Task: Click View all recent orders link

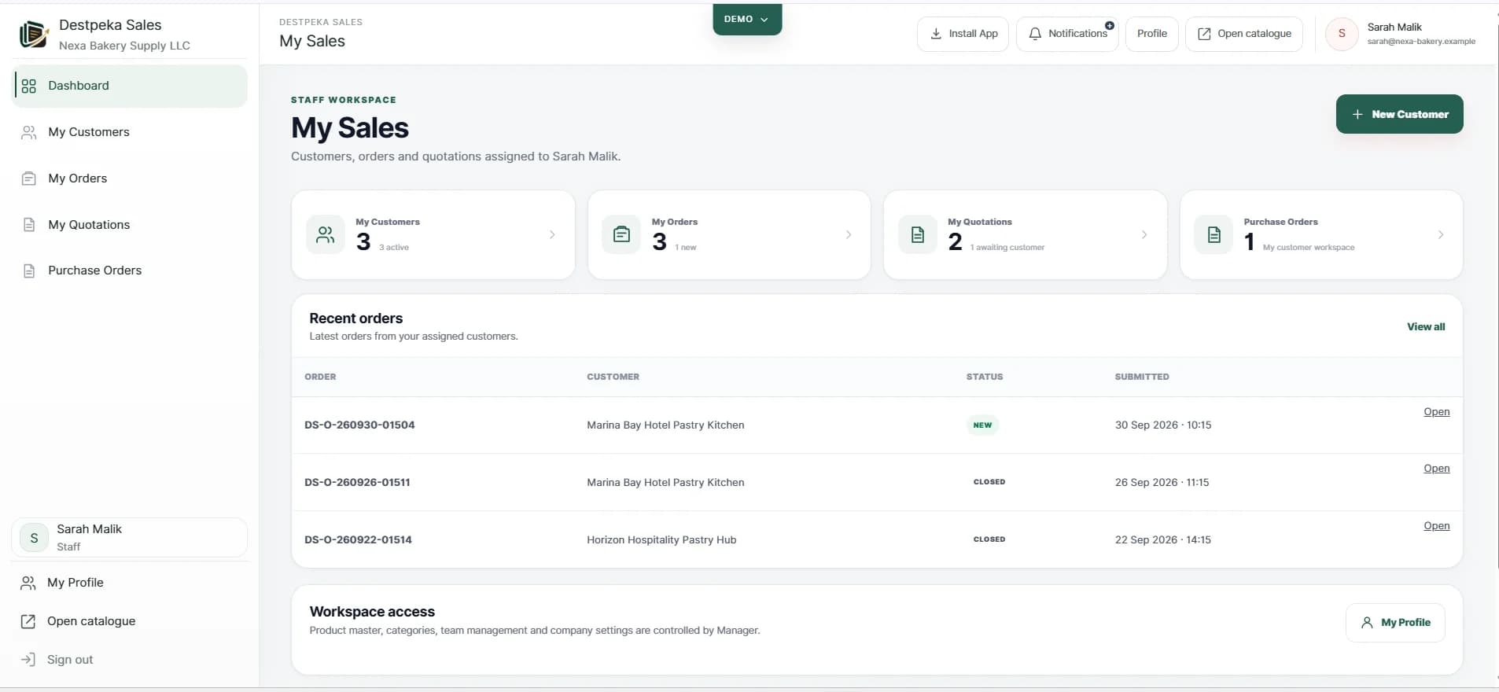Action: 1426,327
